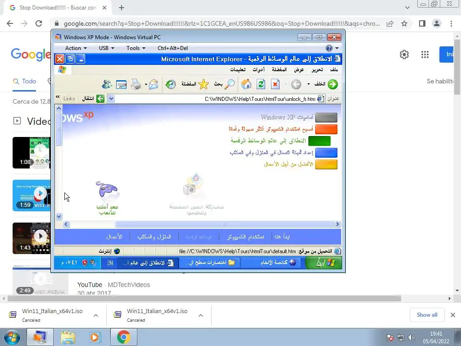Click the EN language indicator in XP taskbar
Image resolution: width=461 pixels, height=346 pixels.
pos(110,263)
